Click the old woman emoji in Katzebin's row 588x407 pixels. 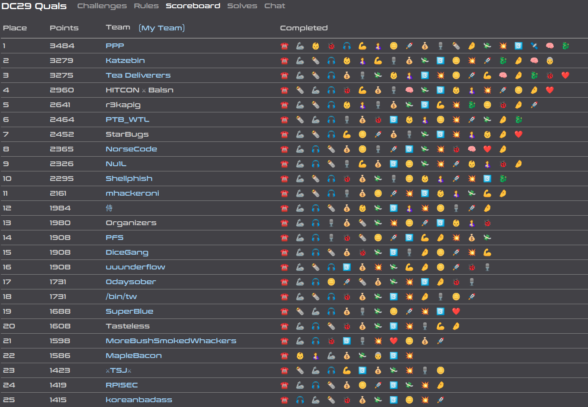pyautogui.click(x=550, y=61)
